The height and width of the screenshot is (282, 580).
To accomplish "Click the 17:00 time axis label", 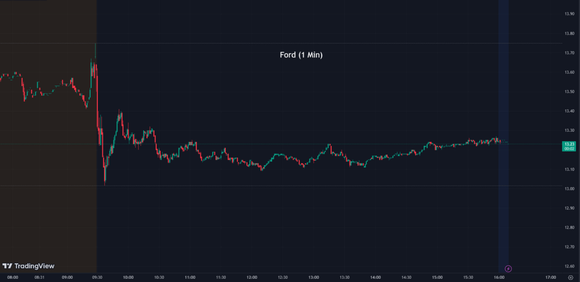I will [x=550, y=278].
